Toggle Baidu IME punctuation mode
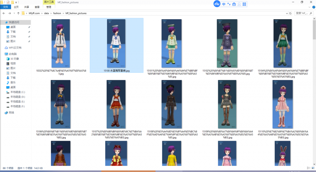The image size is (316, 172). 229,4
